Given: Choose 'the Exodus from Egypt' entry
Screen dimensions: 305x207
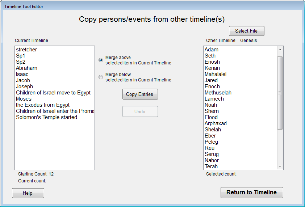Looking at the screenshot, I should click(x=43, y=105).
